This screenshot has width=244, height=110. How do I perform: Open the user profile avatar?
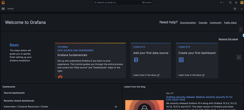pos(242,2)
